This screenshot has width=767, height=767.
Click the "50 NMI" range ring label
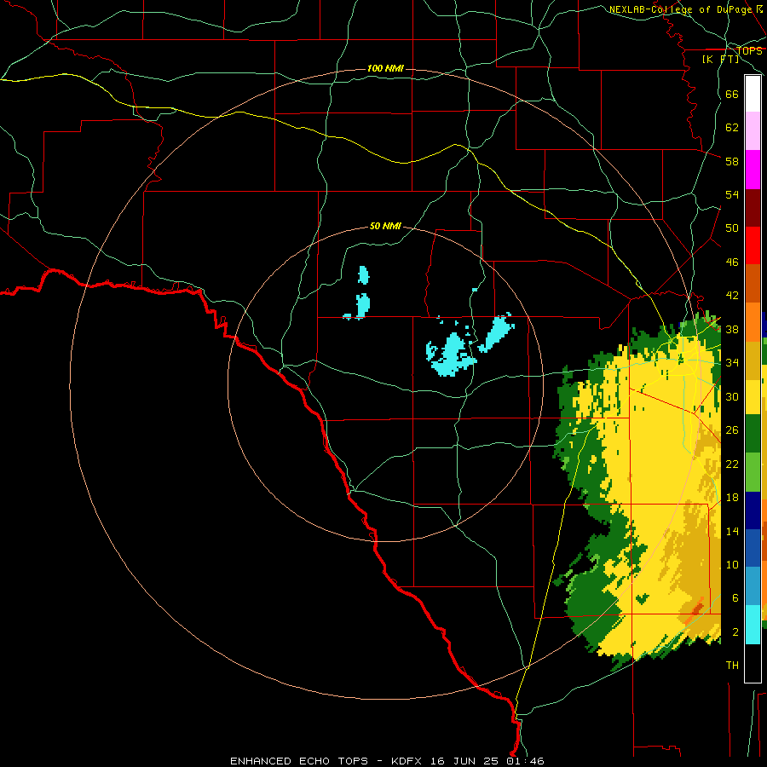pyautogui.click(x=385, y=226)
